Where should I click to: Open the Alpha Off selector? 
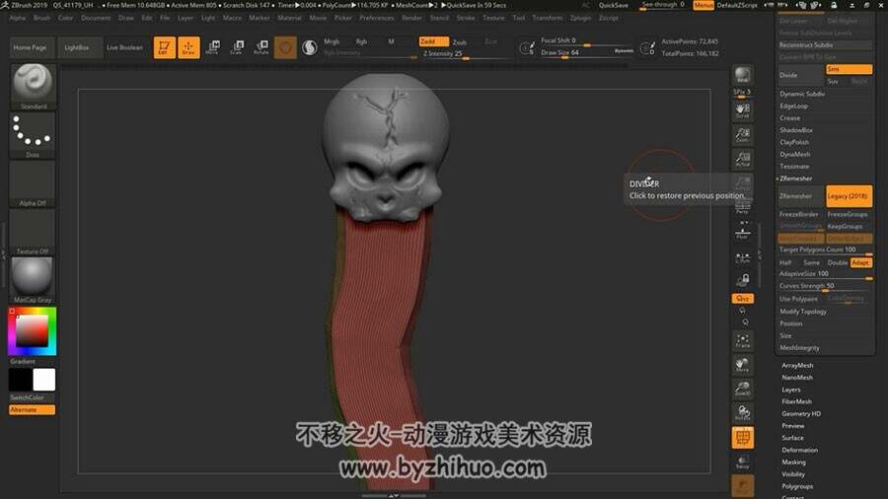33,183
